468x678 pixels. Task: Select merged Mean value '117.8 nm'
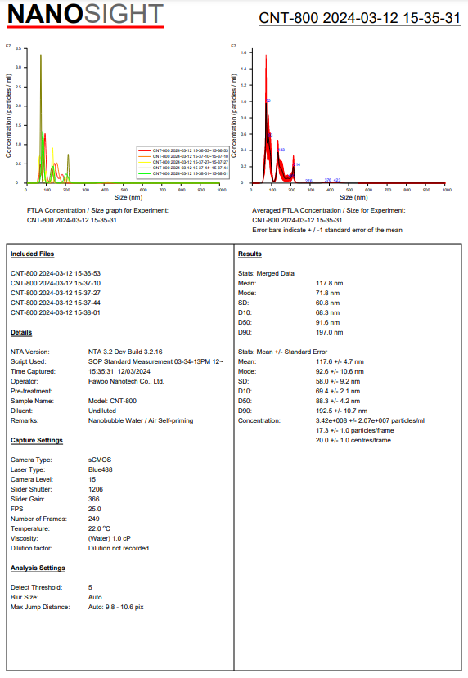pyautogui.click(x=330, y=283)
